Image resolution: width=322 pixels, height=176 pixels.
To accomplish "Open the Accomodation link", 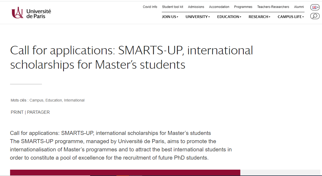I will click(x=219, y=7).
